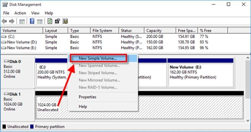Image resolution: width=251 pixels, height=132 pixels.
Task: Click the 162.00 GB capacity cell in list
Action: pos(155,48)
